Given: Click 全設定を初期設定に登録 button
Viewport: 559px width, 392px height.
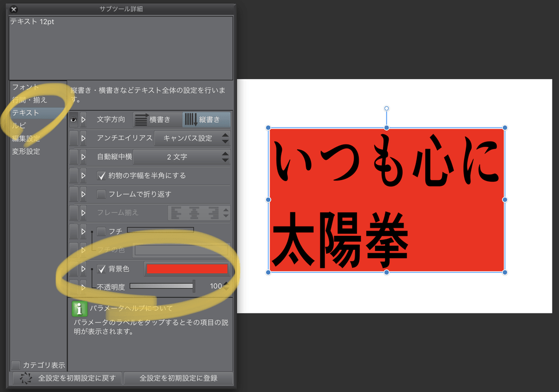Looking at the screenshot, I should (178, 378).
